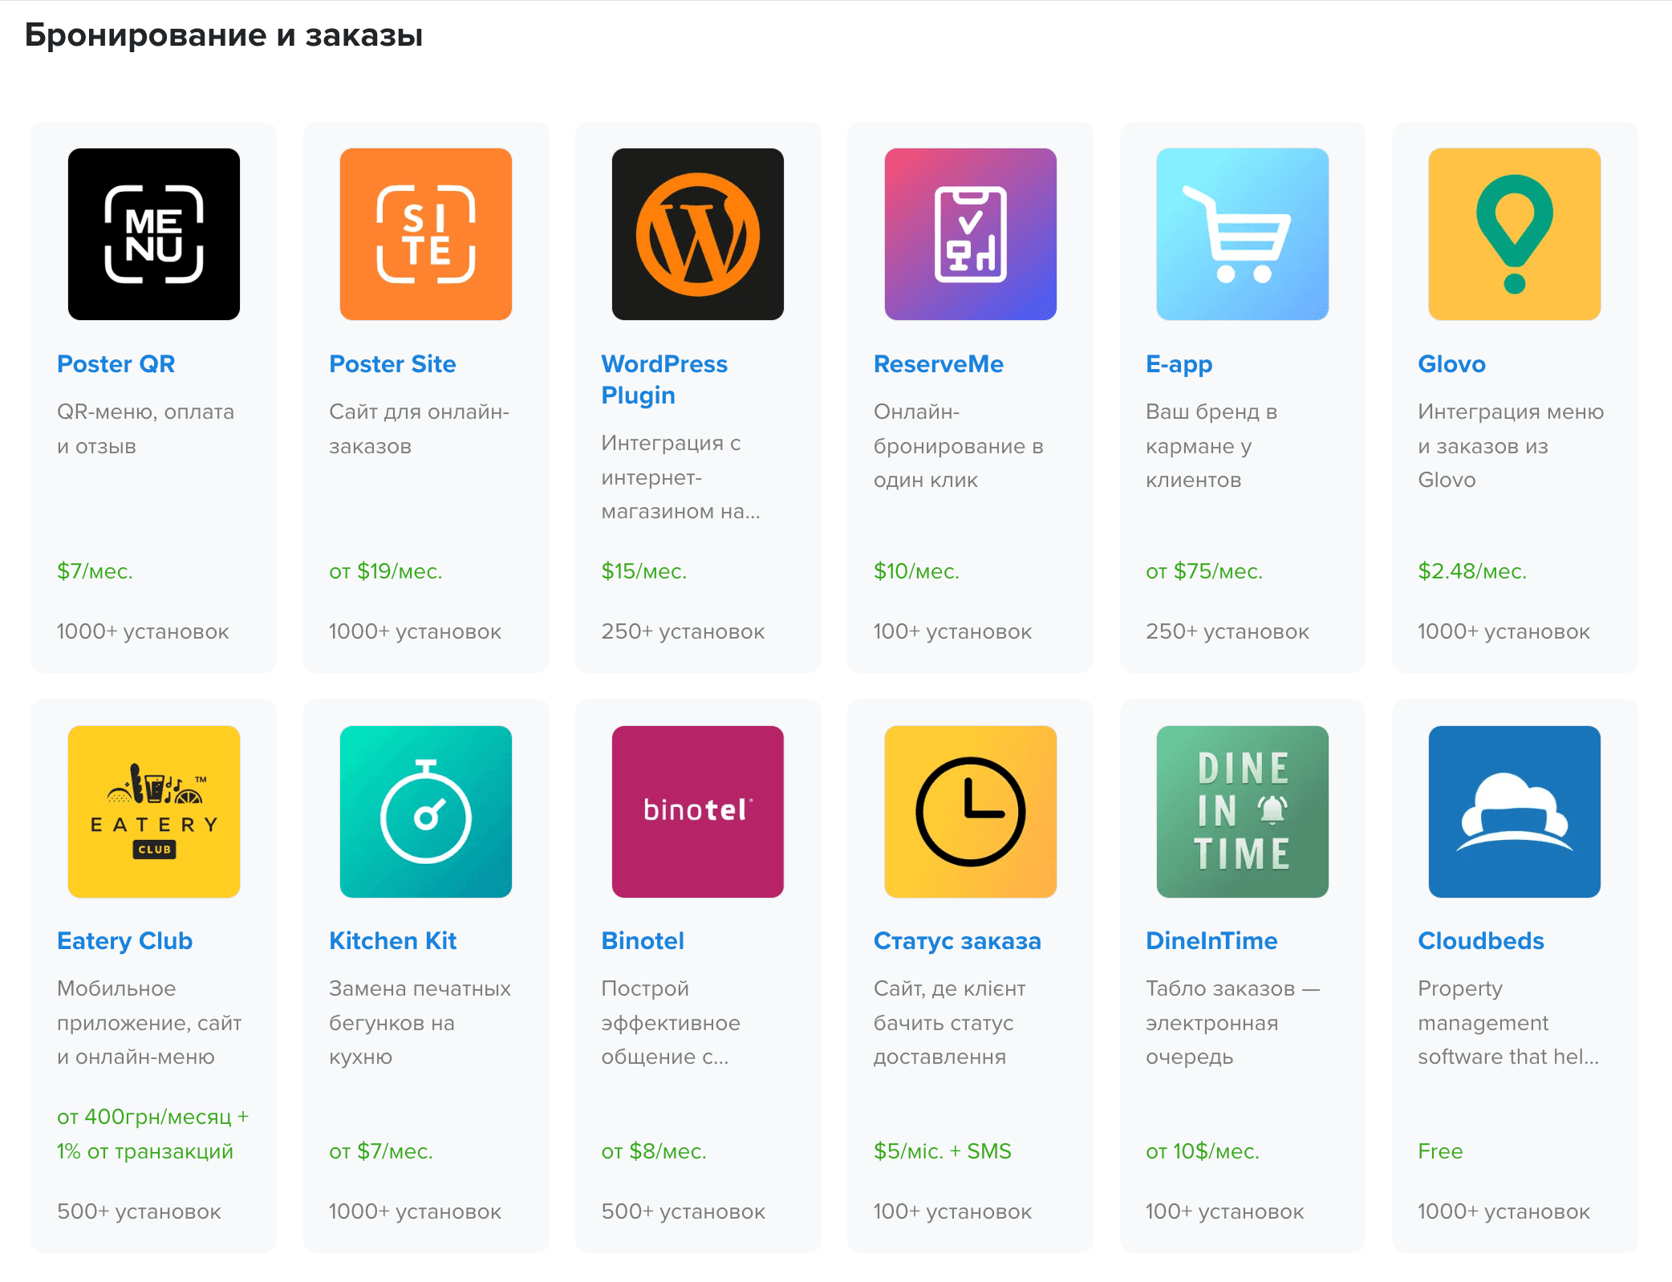
Task: Open the Poster QR menu icon
Action: pyautogui.click(x=154, y=234)
